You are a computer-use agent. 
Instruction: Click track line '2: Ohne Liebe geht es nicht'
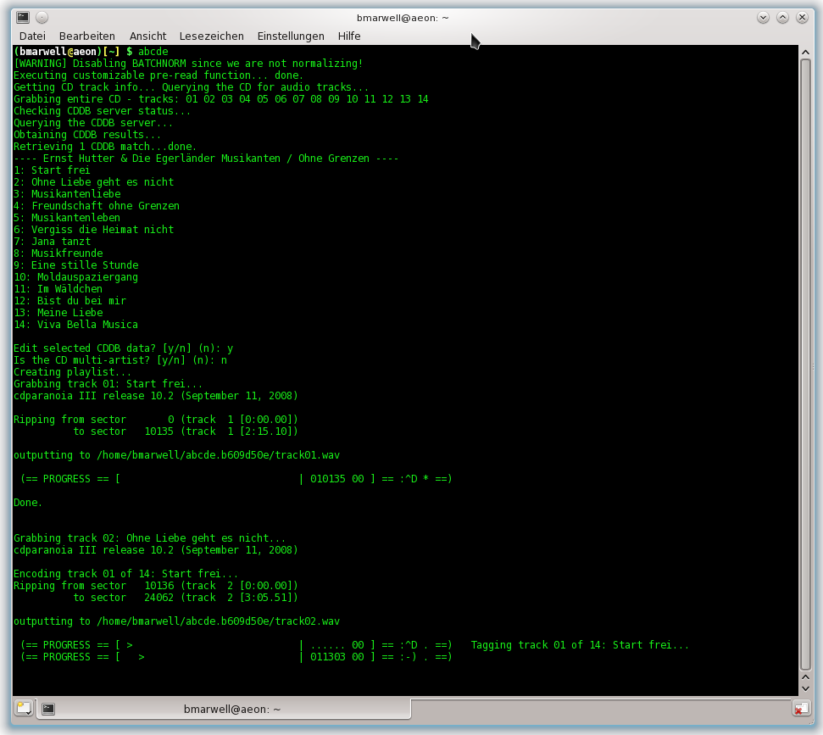[x=93, y=182]
